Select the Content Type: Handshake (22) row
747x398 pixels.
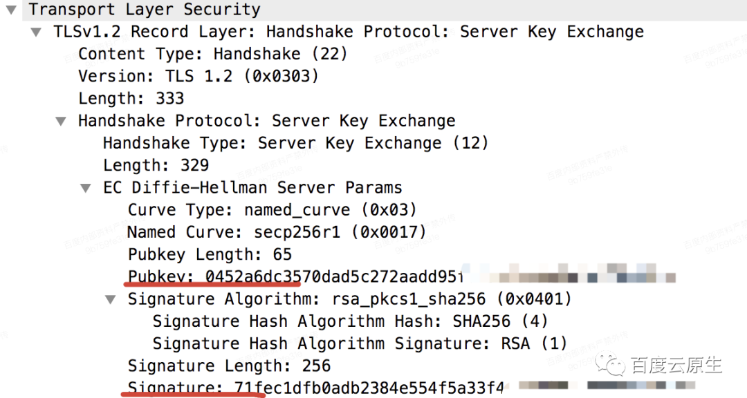[x=213, y=54]
